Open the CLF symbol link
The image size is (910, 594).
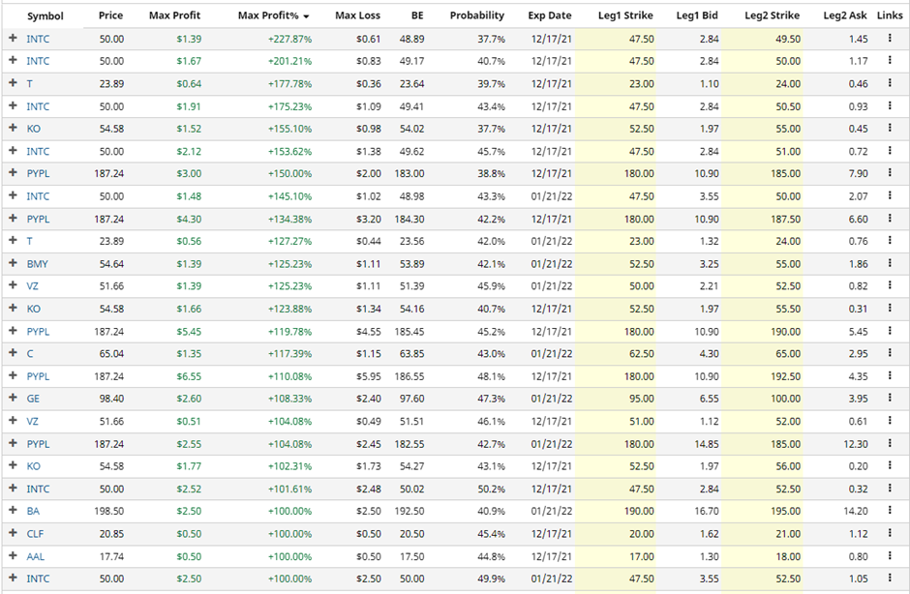[35, 534]
